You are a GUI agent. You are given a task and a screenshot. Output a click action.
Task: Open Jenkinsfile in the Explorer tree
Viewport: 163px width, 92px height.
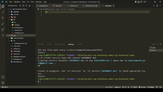tap(17, 51)
